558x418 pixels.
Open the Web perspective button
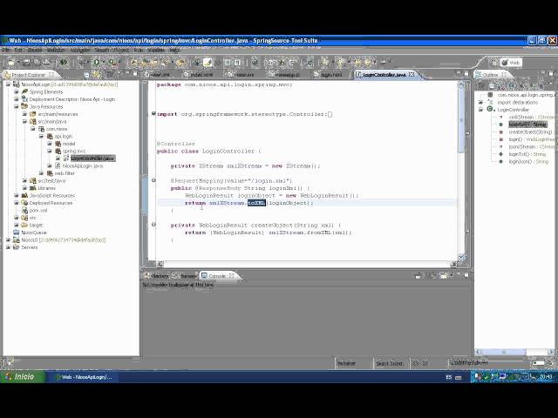[511, 63]
